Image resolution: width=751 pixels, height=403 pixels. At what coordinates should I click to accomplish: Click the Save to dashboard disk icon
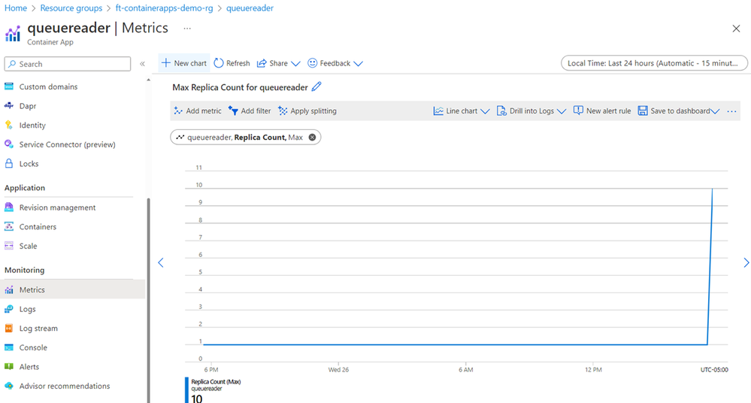coord(643,111)
